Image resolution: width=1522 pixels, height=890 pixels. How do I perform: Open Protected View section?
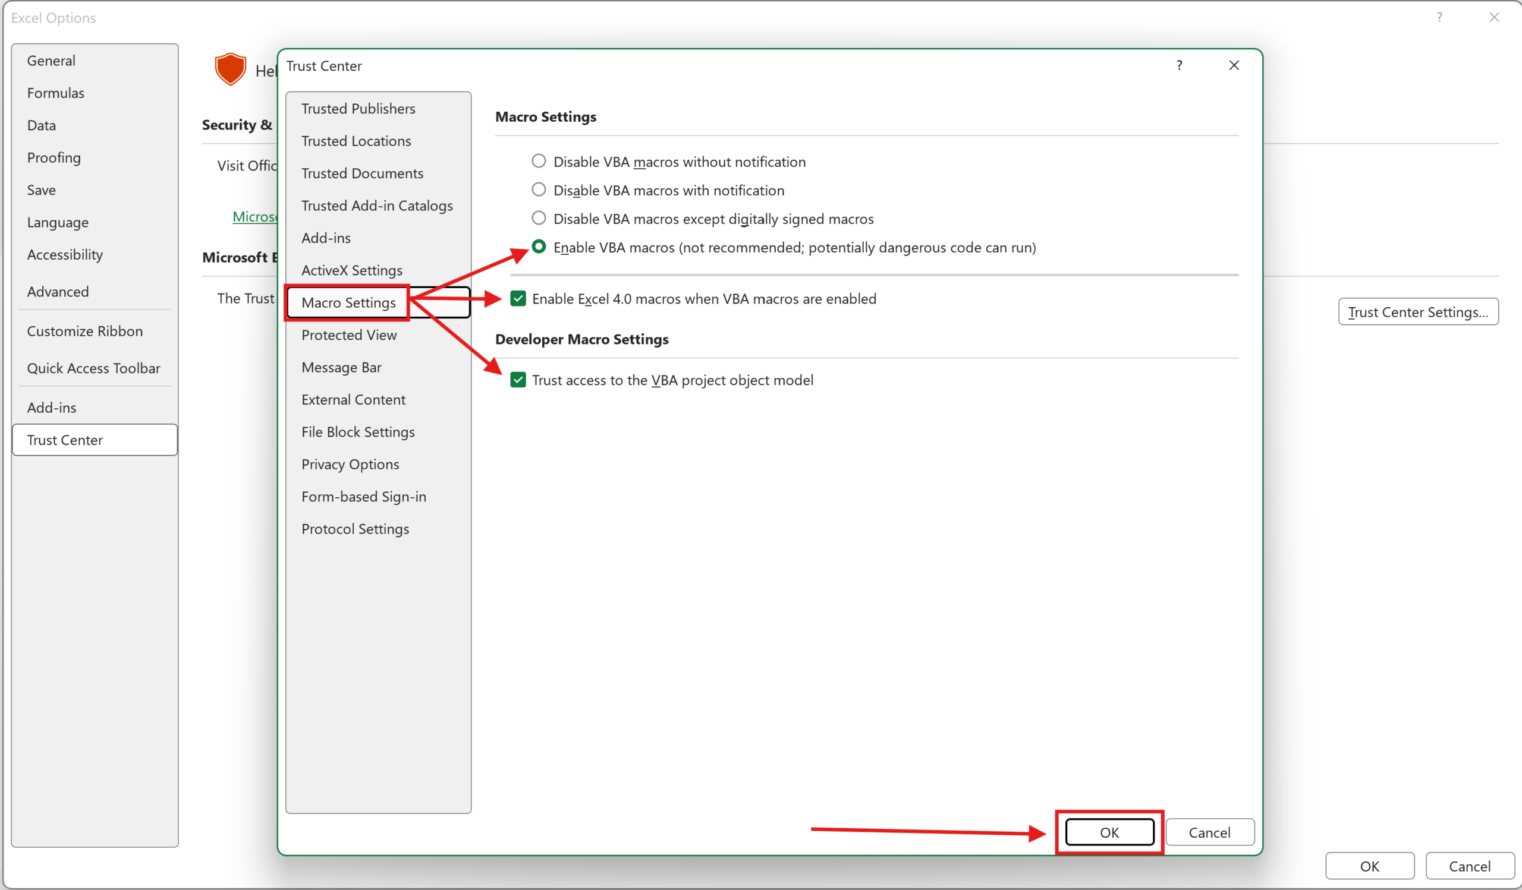[378, 335]
